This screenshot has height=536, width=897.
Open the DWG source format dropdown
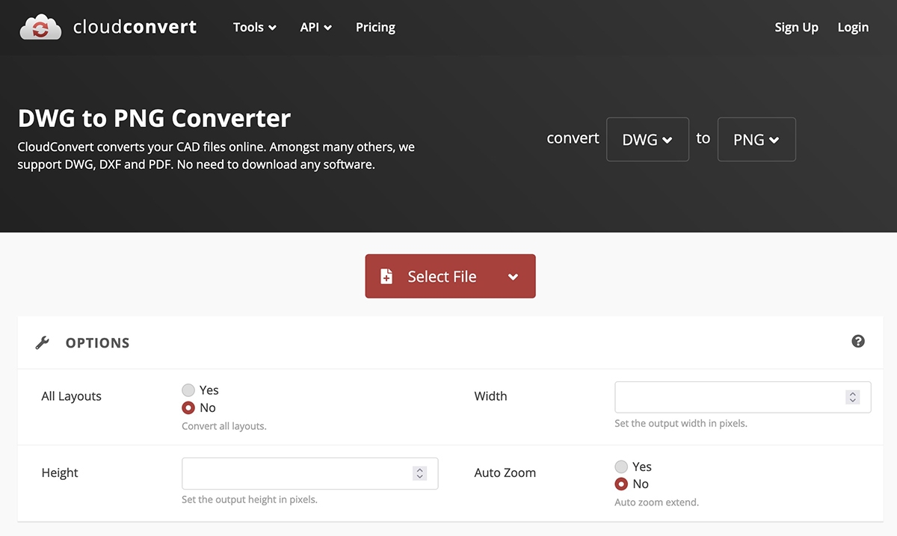(647, 139)
